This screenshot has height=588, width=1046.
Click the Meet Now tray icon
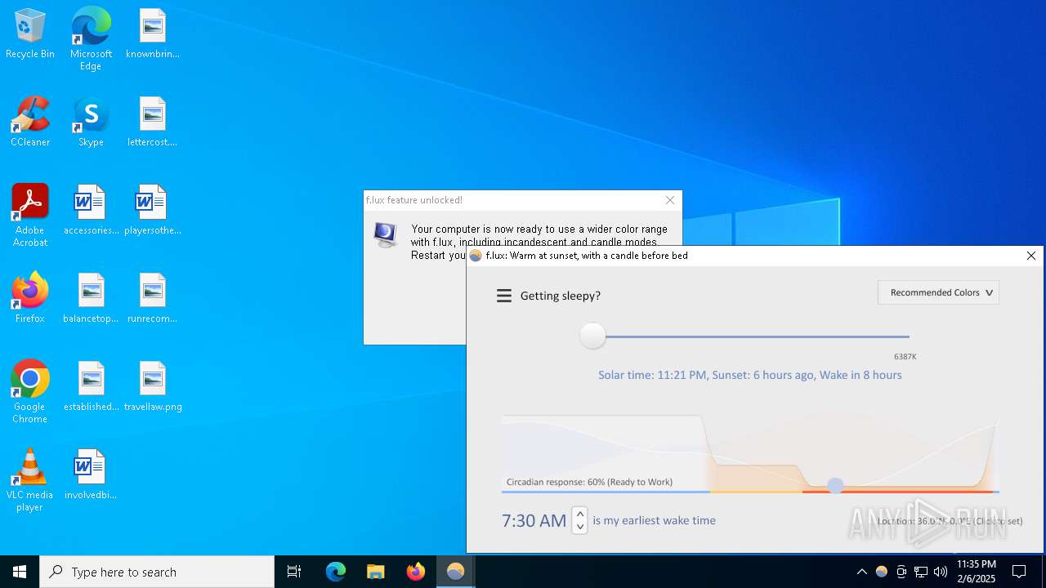(901, 572)
